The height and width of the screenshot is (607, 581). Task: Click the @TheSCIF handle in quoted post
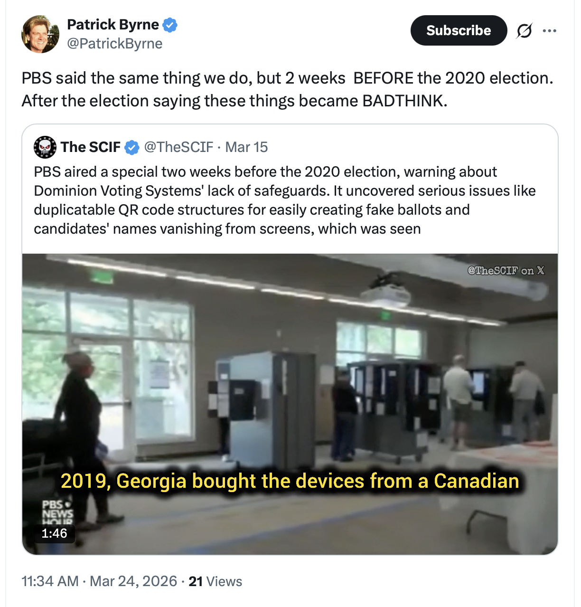[178, 147]
